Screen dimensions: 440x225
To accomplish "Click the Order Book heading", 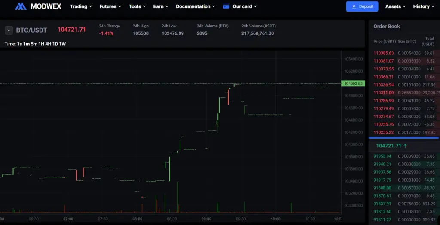I will (387, 26).
